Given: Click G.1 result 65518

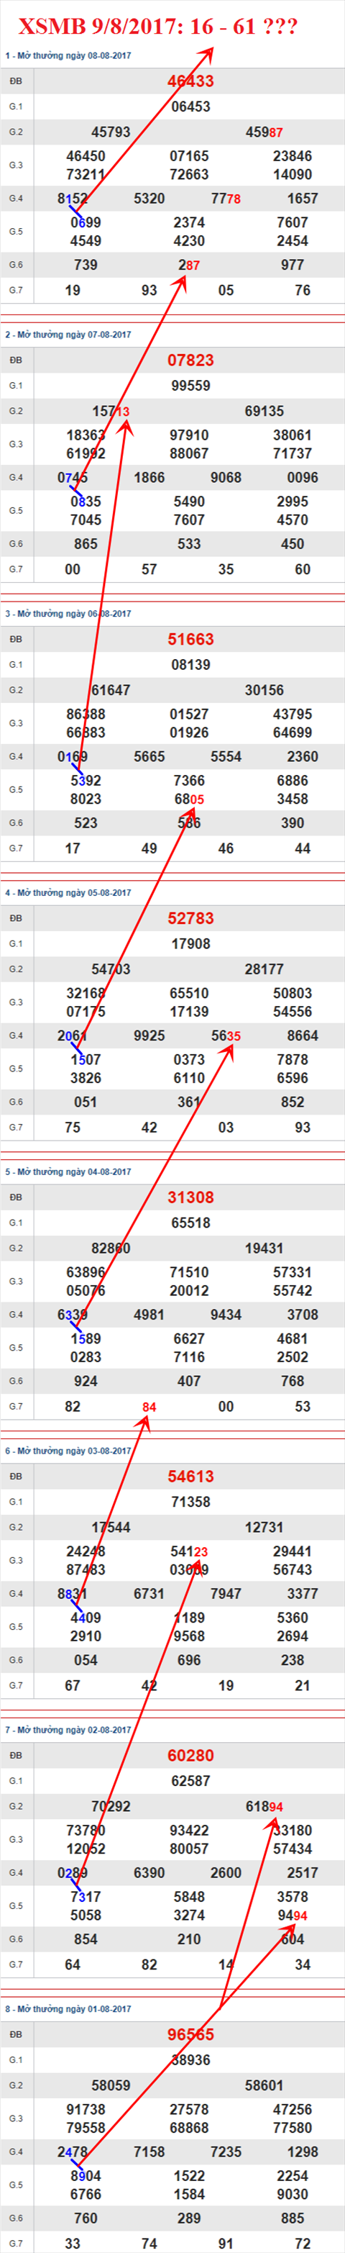Looking at the screenshot, I should [x=190, y=1223].
